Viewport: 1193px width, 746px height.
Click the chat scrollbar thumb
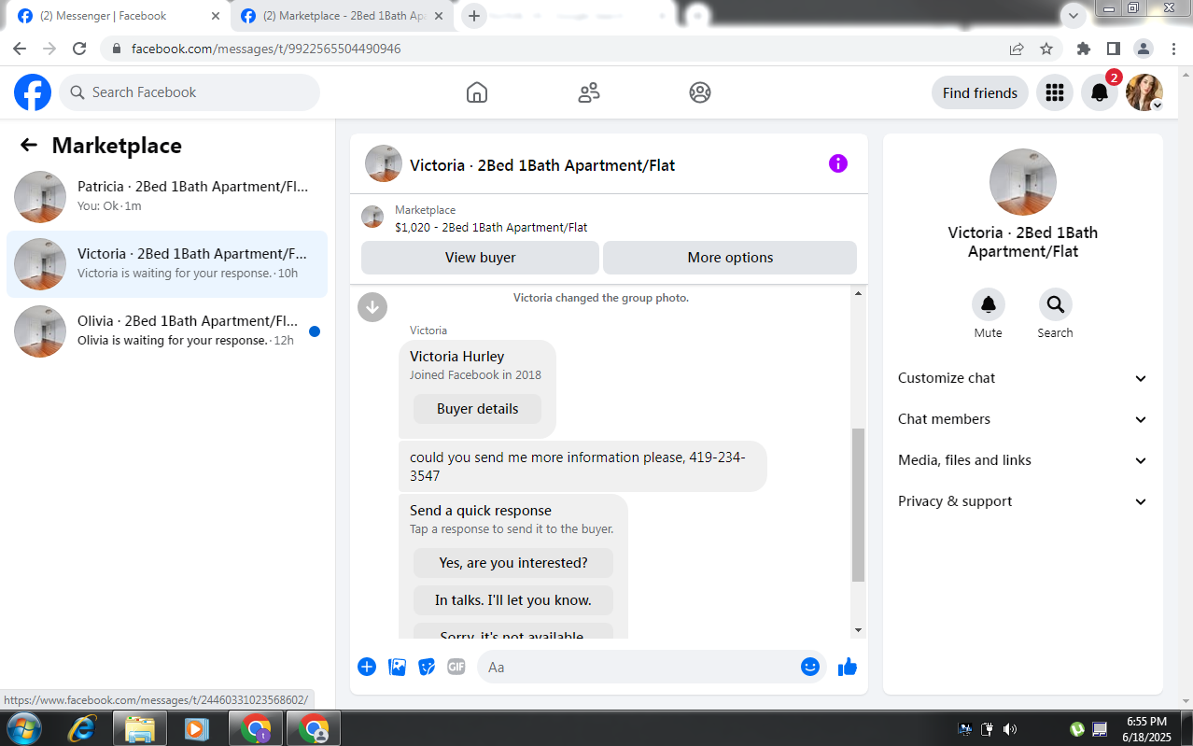coord(859,504)
